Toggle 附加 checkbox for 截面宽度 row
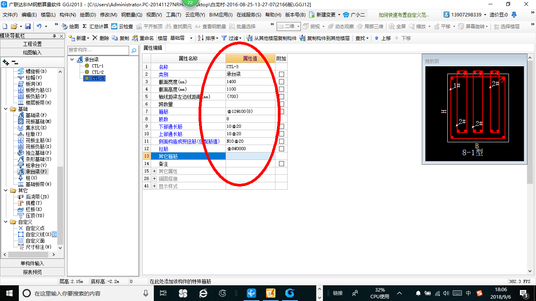Screen dimensions: 536x301 pos(281,82)
